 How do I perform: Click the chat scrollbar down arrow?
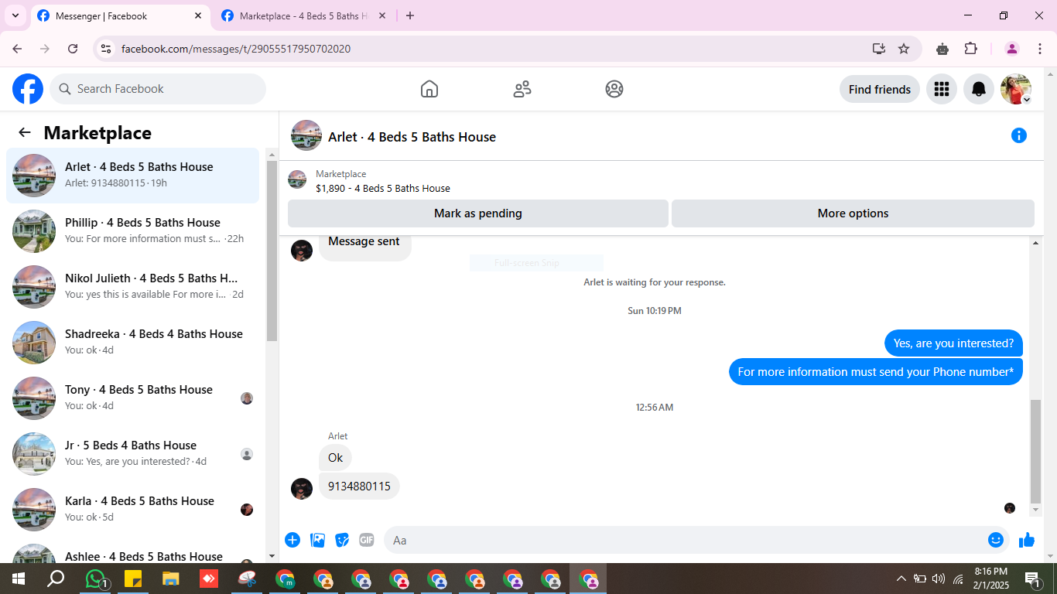point(1036,510)
